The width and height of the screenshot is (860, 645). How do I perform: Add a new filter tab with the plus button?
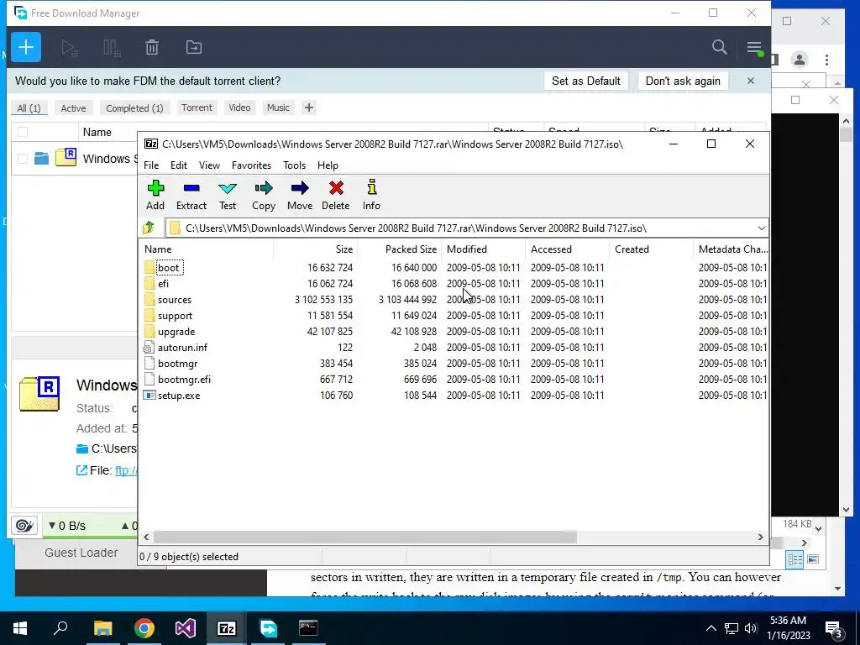[309, 107]
